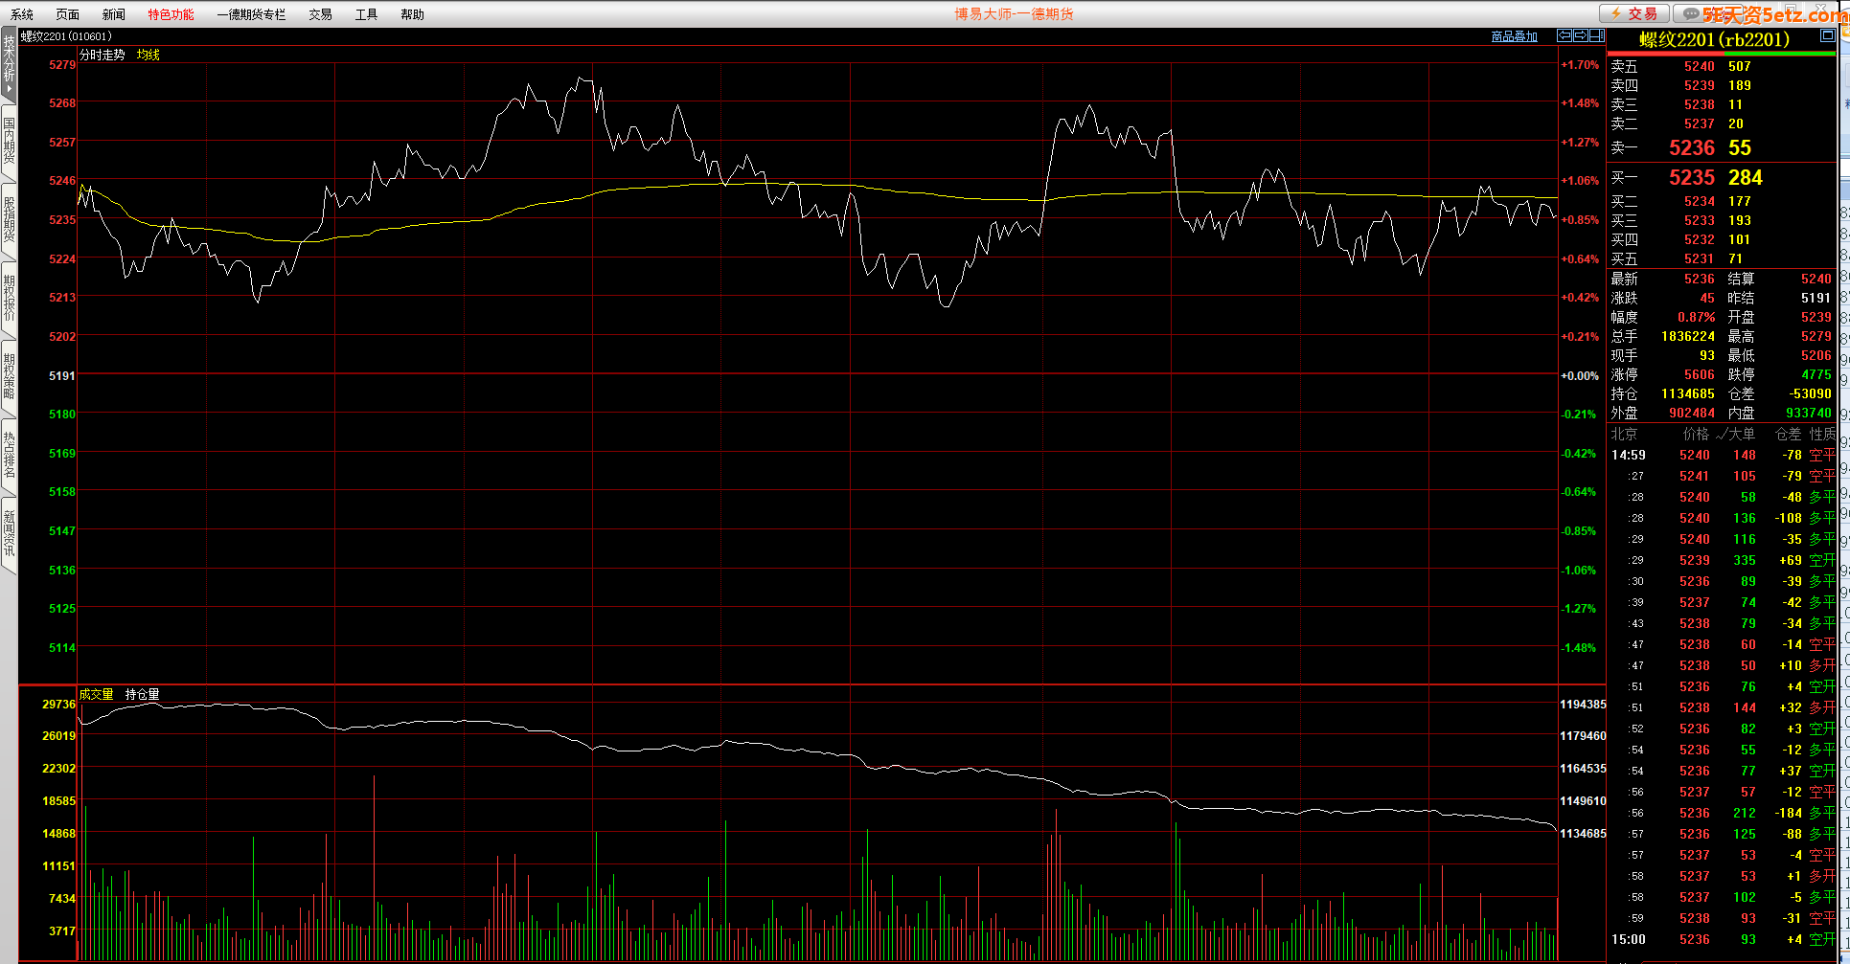This screenshot has height=964, width=1850.
Task: Open the 工具 menu
Action: coord(366,14)
